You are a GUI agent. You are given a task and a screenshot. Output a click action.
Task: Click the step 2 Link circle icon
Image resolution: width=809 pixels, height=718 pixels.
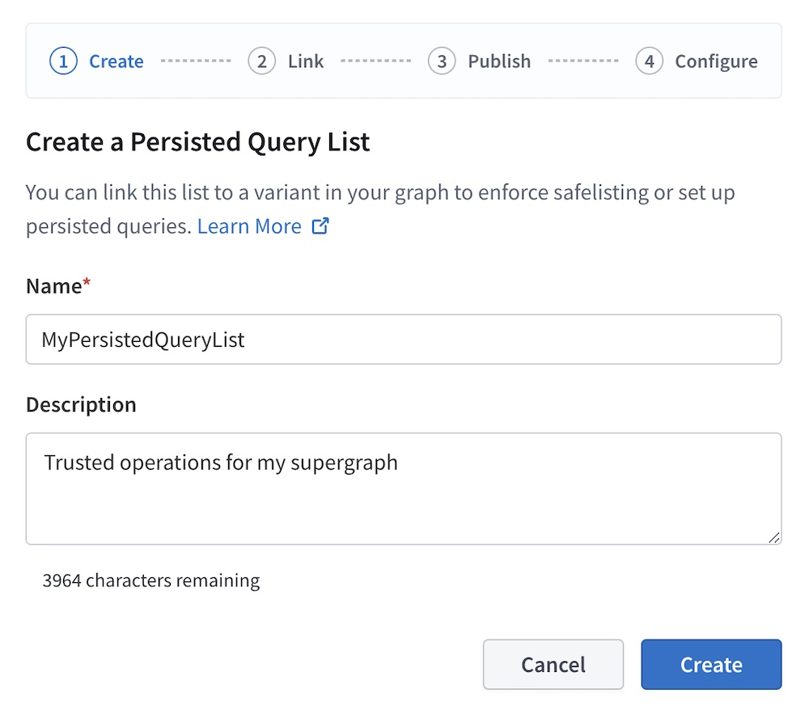[x=260, y=61]
